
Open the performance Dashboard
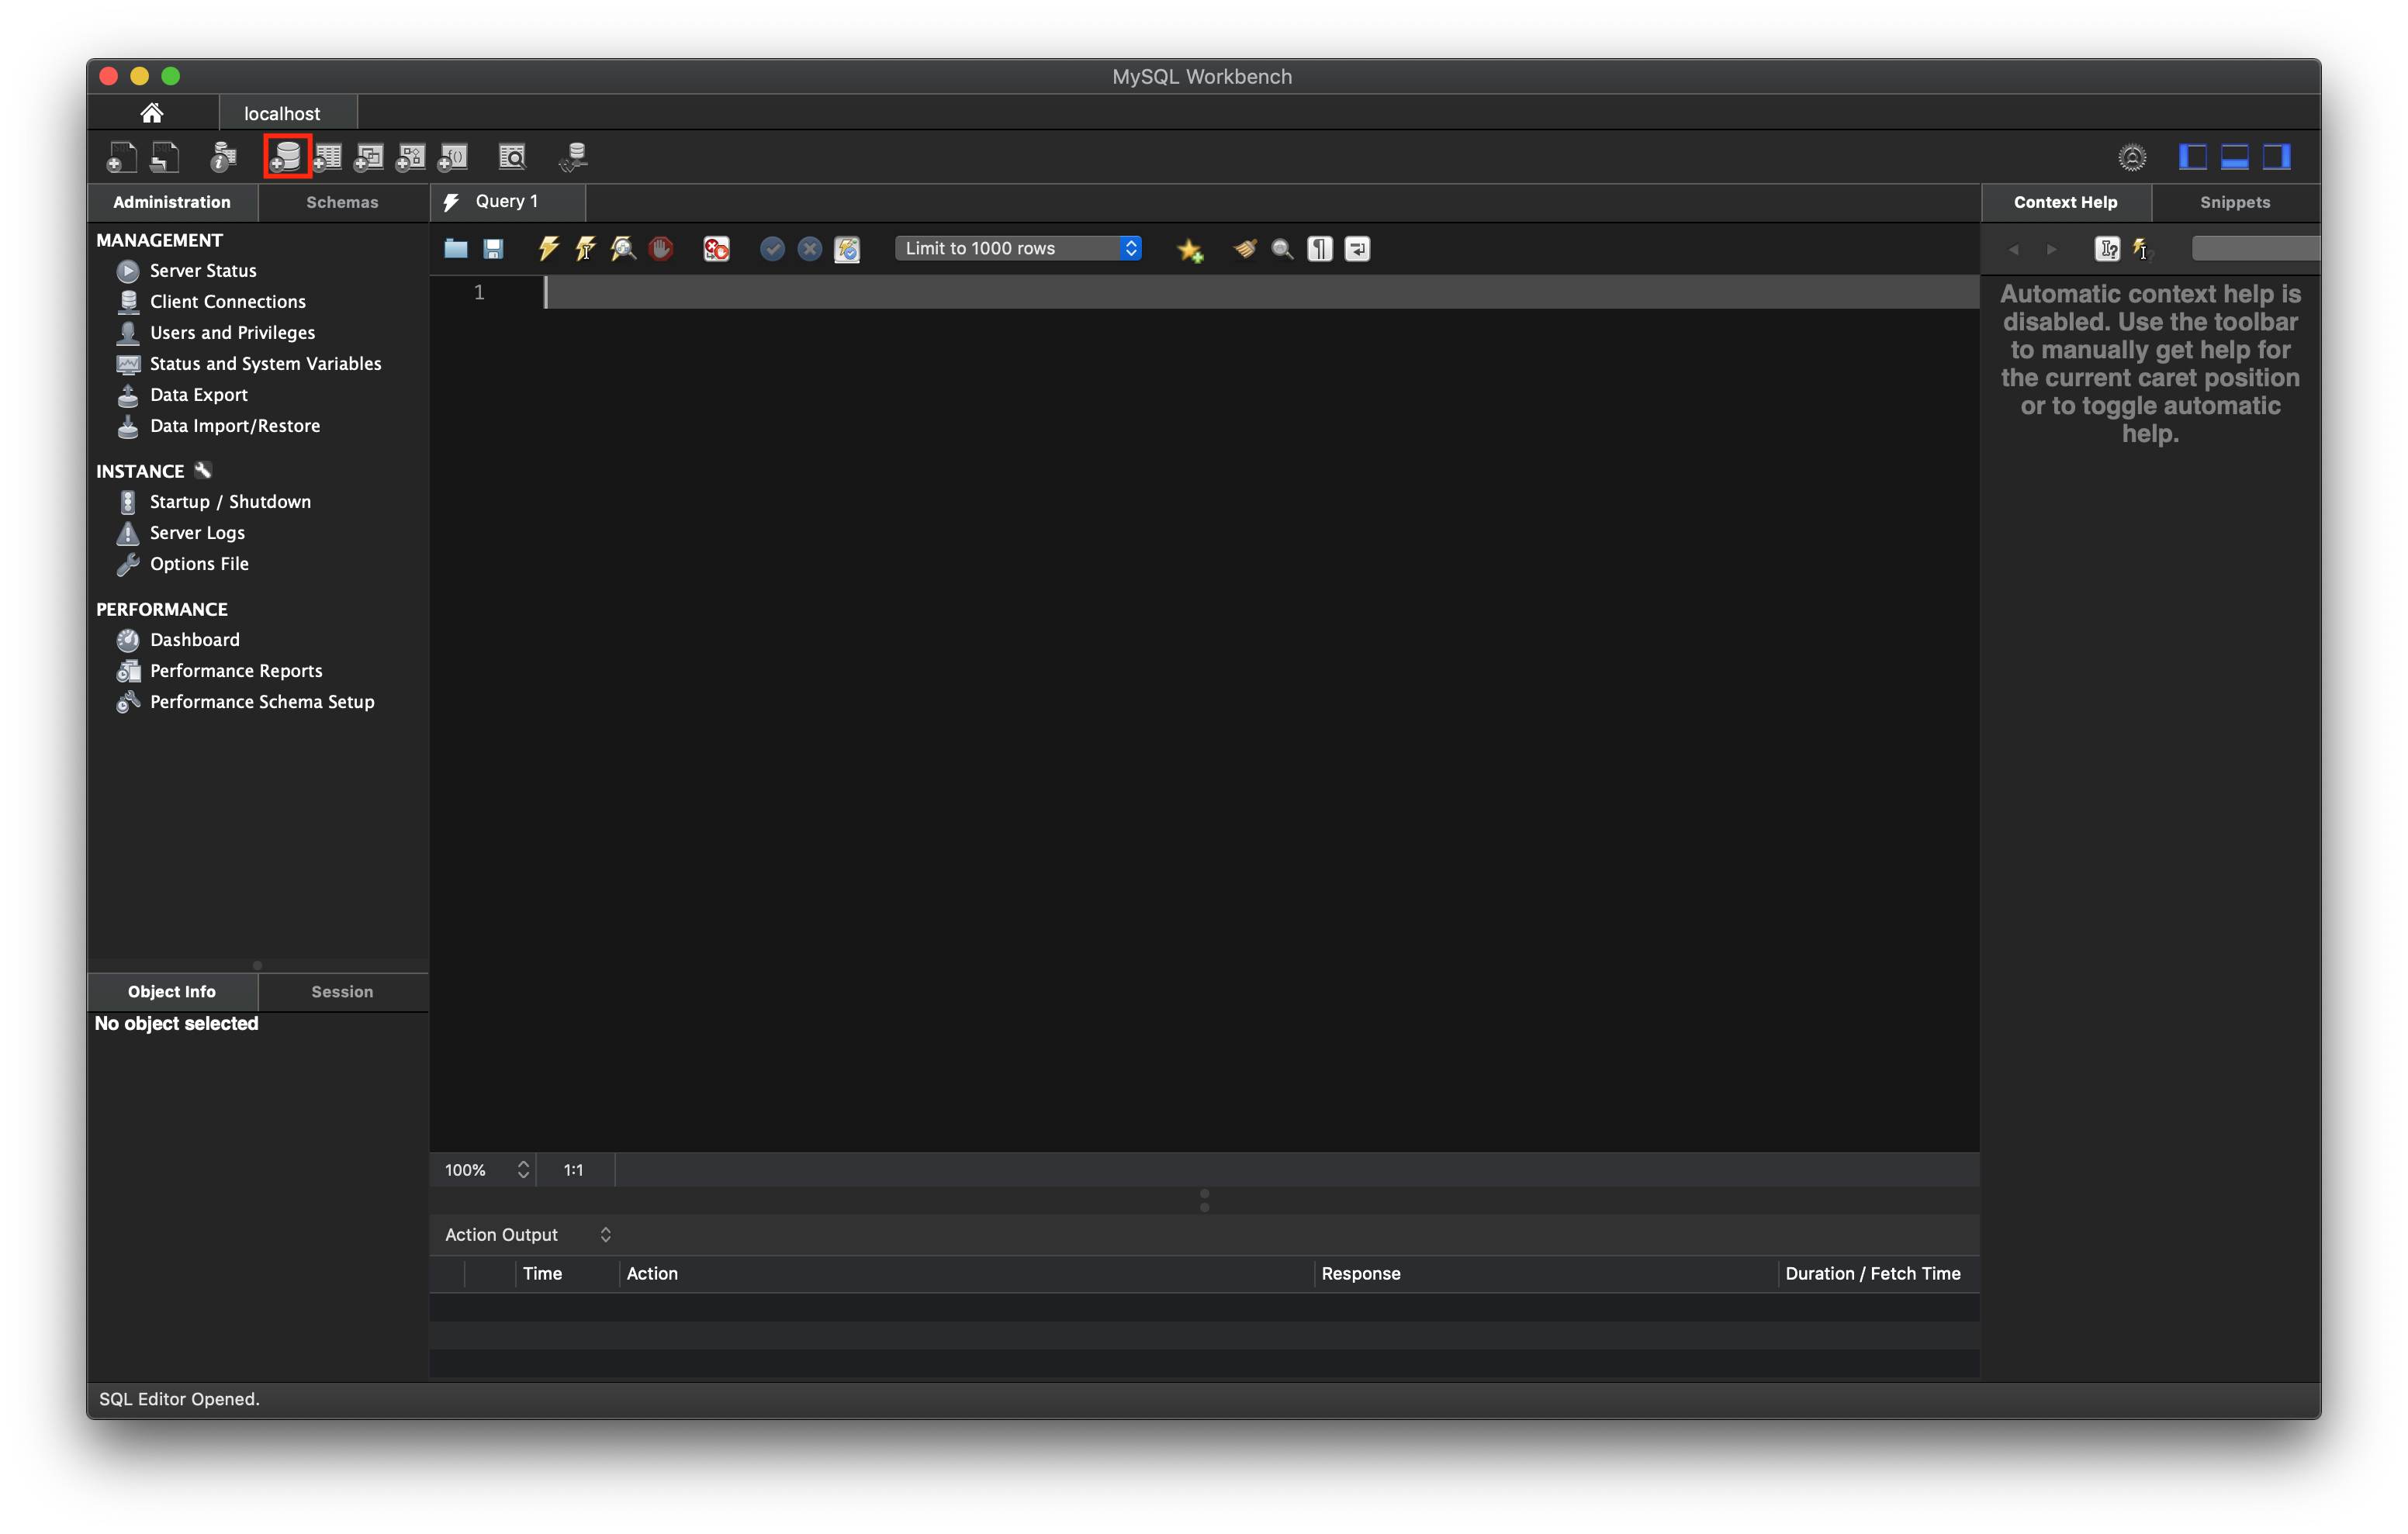(194, 640)
